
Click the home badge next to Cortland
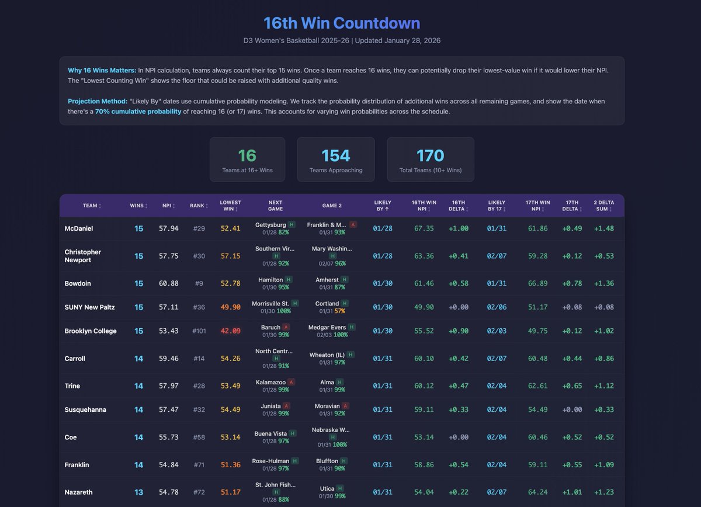tap(345, 303)
